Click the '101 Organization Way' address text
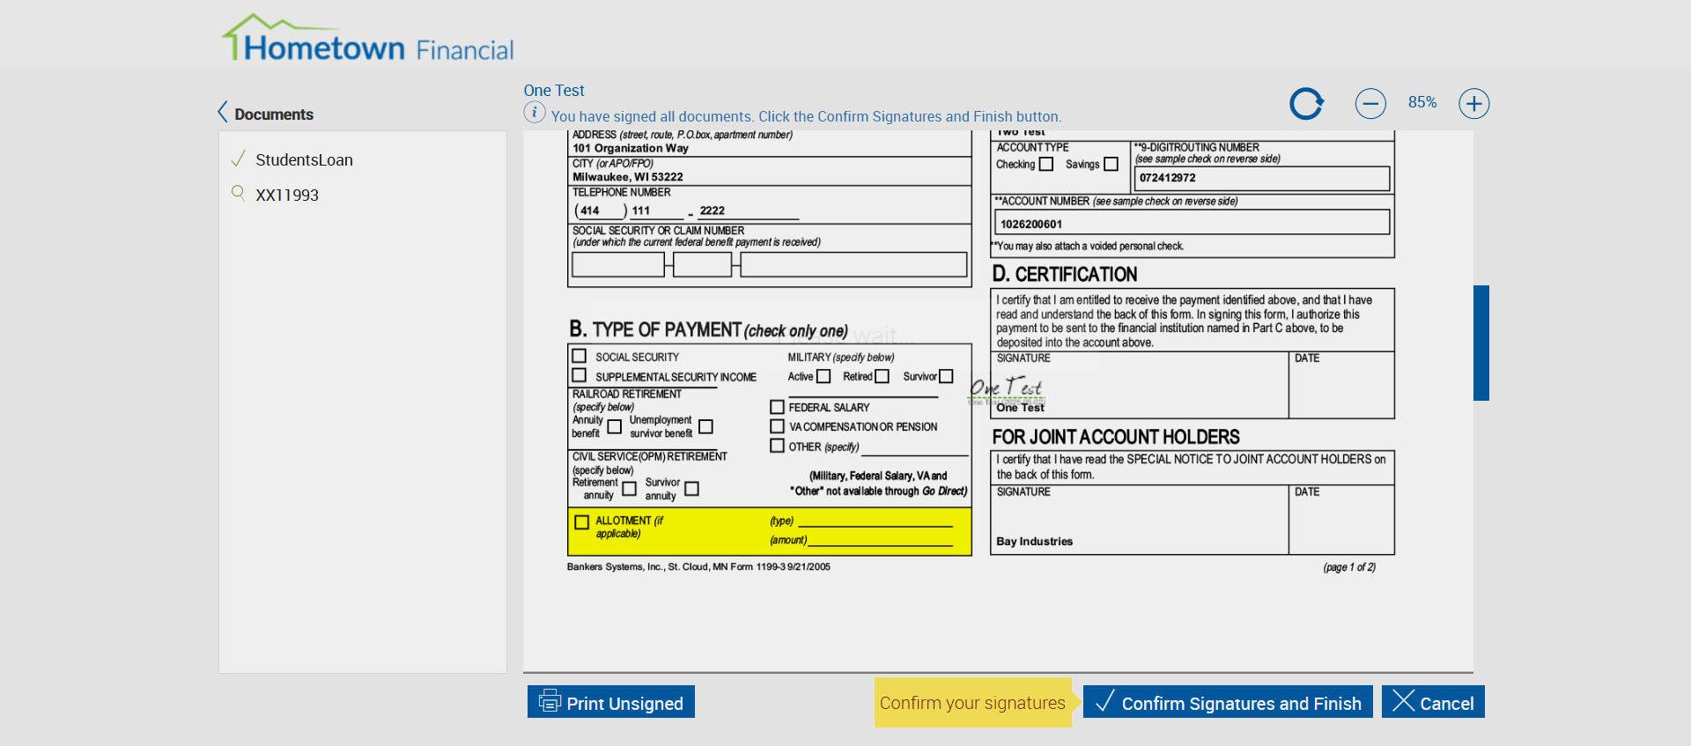Screen dimensions: 1691x746 point(631,148)
